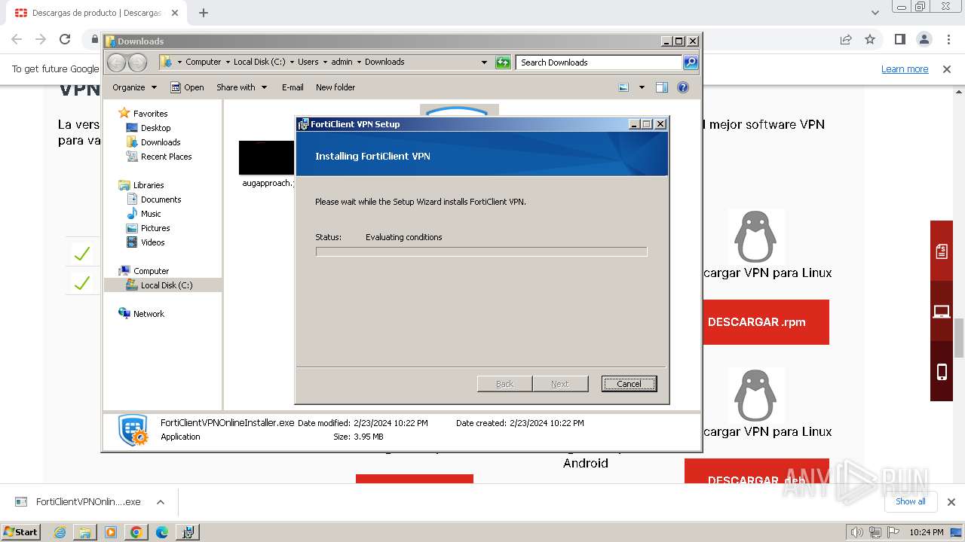Click the disabled Next button in setup wizard

click(560, 384)
